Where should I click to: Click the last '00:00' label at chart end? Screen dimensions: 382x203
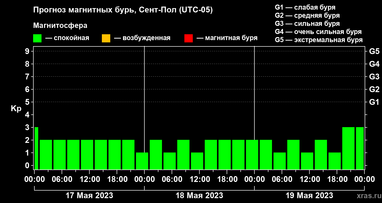(x=364, y=179)
